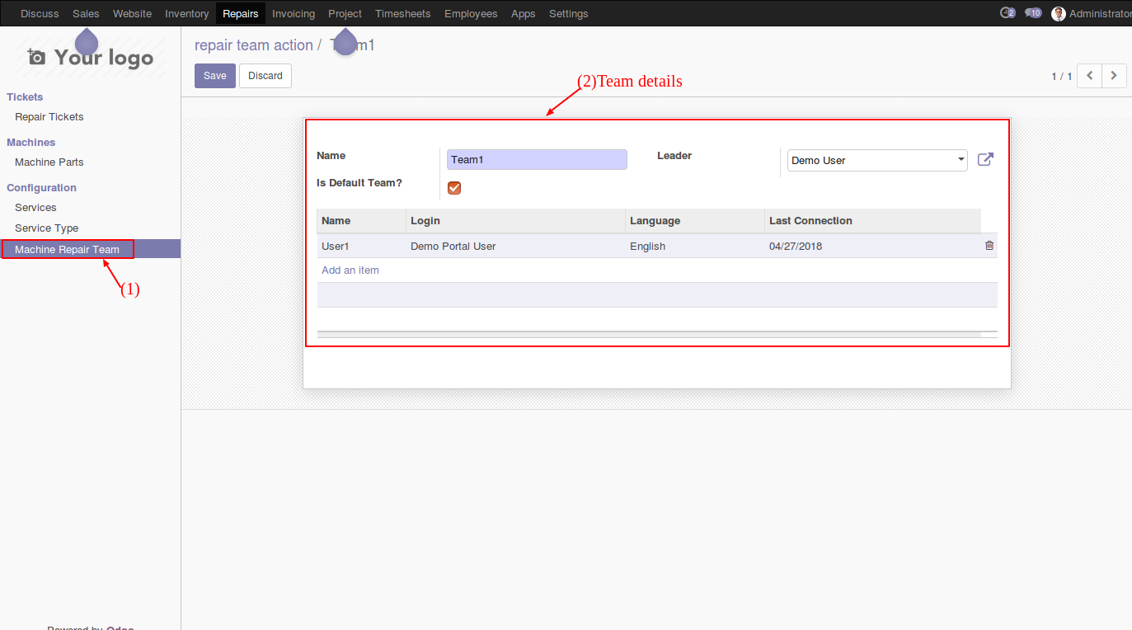Select the 04/27/2018 date cell
Viewport: 1132px width, 630px height.
point(872,246)
